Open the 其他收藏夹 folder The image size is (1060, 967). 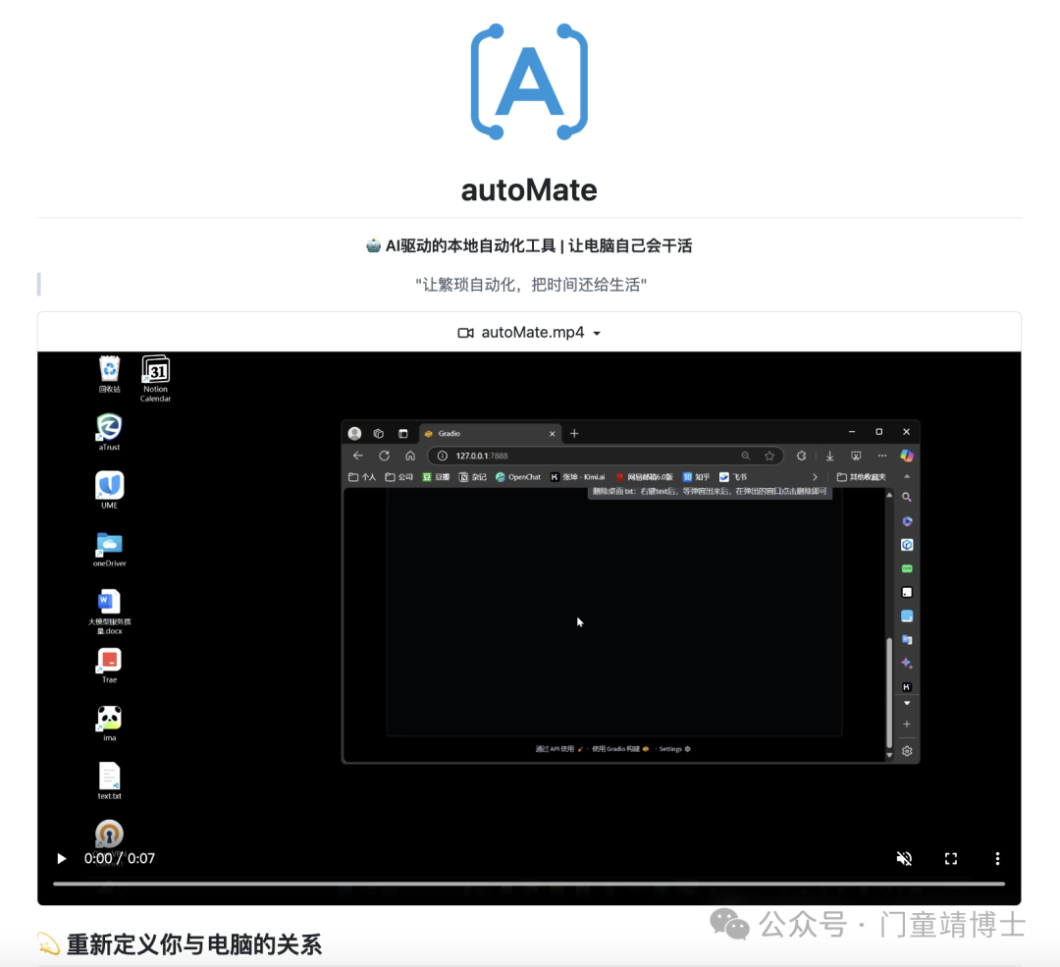coord(862,477)
